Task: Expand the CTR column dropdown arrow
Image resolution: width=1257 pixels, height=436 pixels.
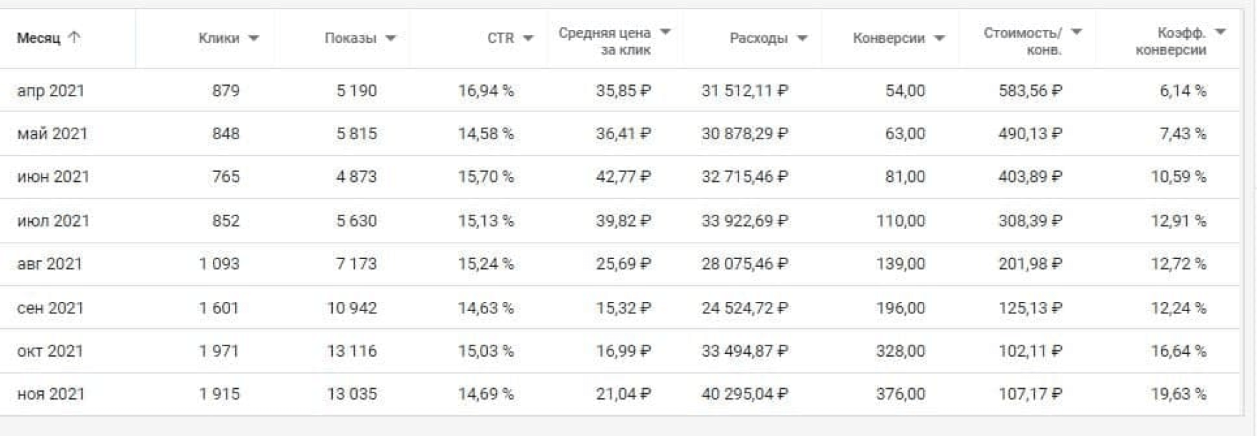Action: [x=528, y=39]
